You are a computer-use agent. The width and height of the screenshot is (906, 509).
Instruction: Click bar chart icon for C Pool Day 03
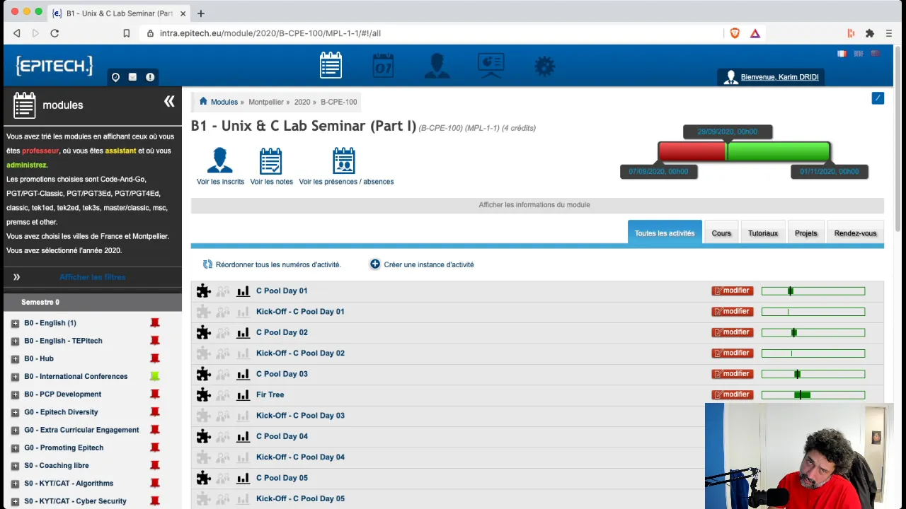point(243,375)
